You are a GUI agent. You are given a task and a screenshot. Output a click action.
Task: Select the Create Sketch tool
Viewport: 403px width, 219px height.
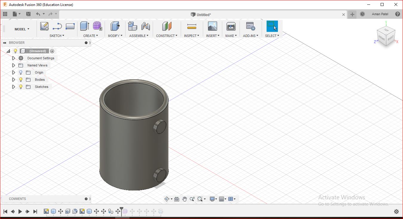44,26
